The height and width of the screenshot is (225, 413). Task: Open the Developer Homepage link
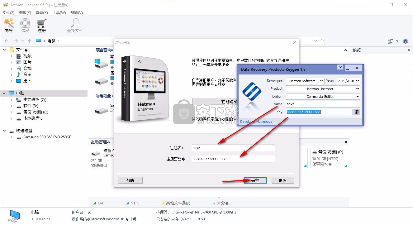coord(256,122)
